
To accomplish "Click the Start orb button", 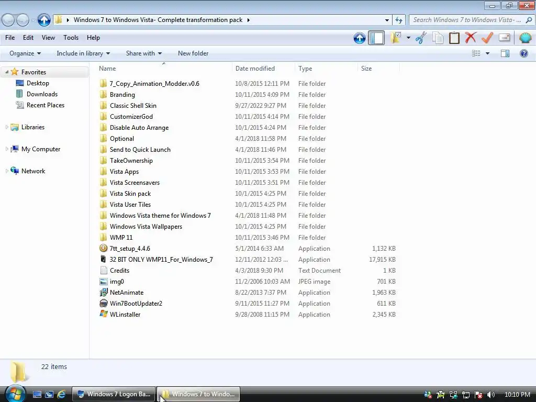I will point(15,394).
